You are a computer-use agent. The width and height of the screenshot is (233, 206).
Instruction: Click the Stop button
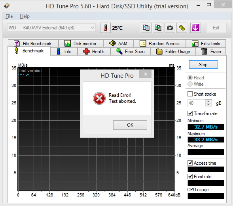203,65
